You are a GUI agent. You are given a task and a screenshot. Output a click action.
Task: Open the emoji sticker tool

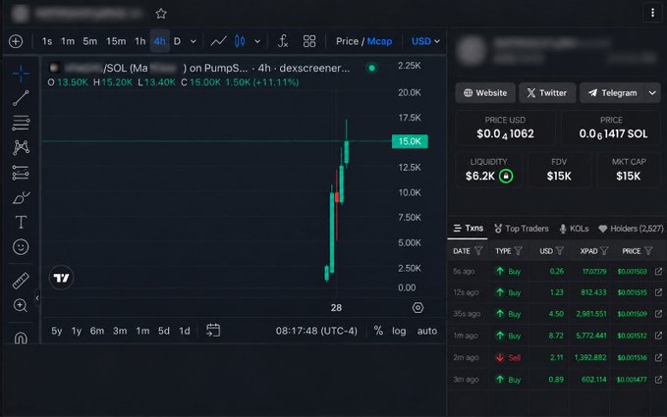[21, 247]
